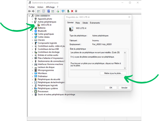Click the Moniteurs icon

(36, 73)
